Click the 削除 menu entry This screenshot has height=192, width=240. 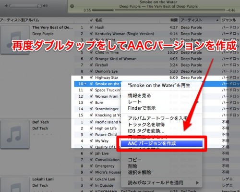point(132,166)
